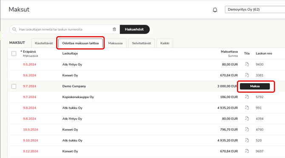This screenshot has height=158, width=285.
Task: Select the 9.5.2024 due date
Action: pos(29,65)
